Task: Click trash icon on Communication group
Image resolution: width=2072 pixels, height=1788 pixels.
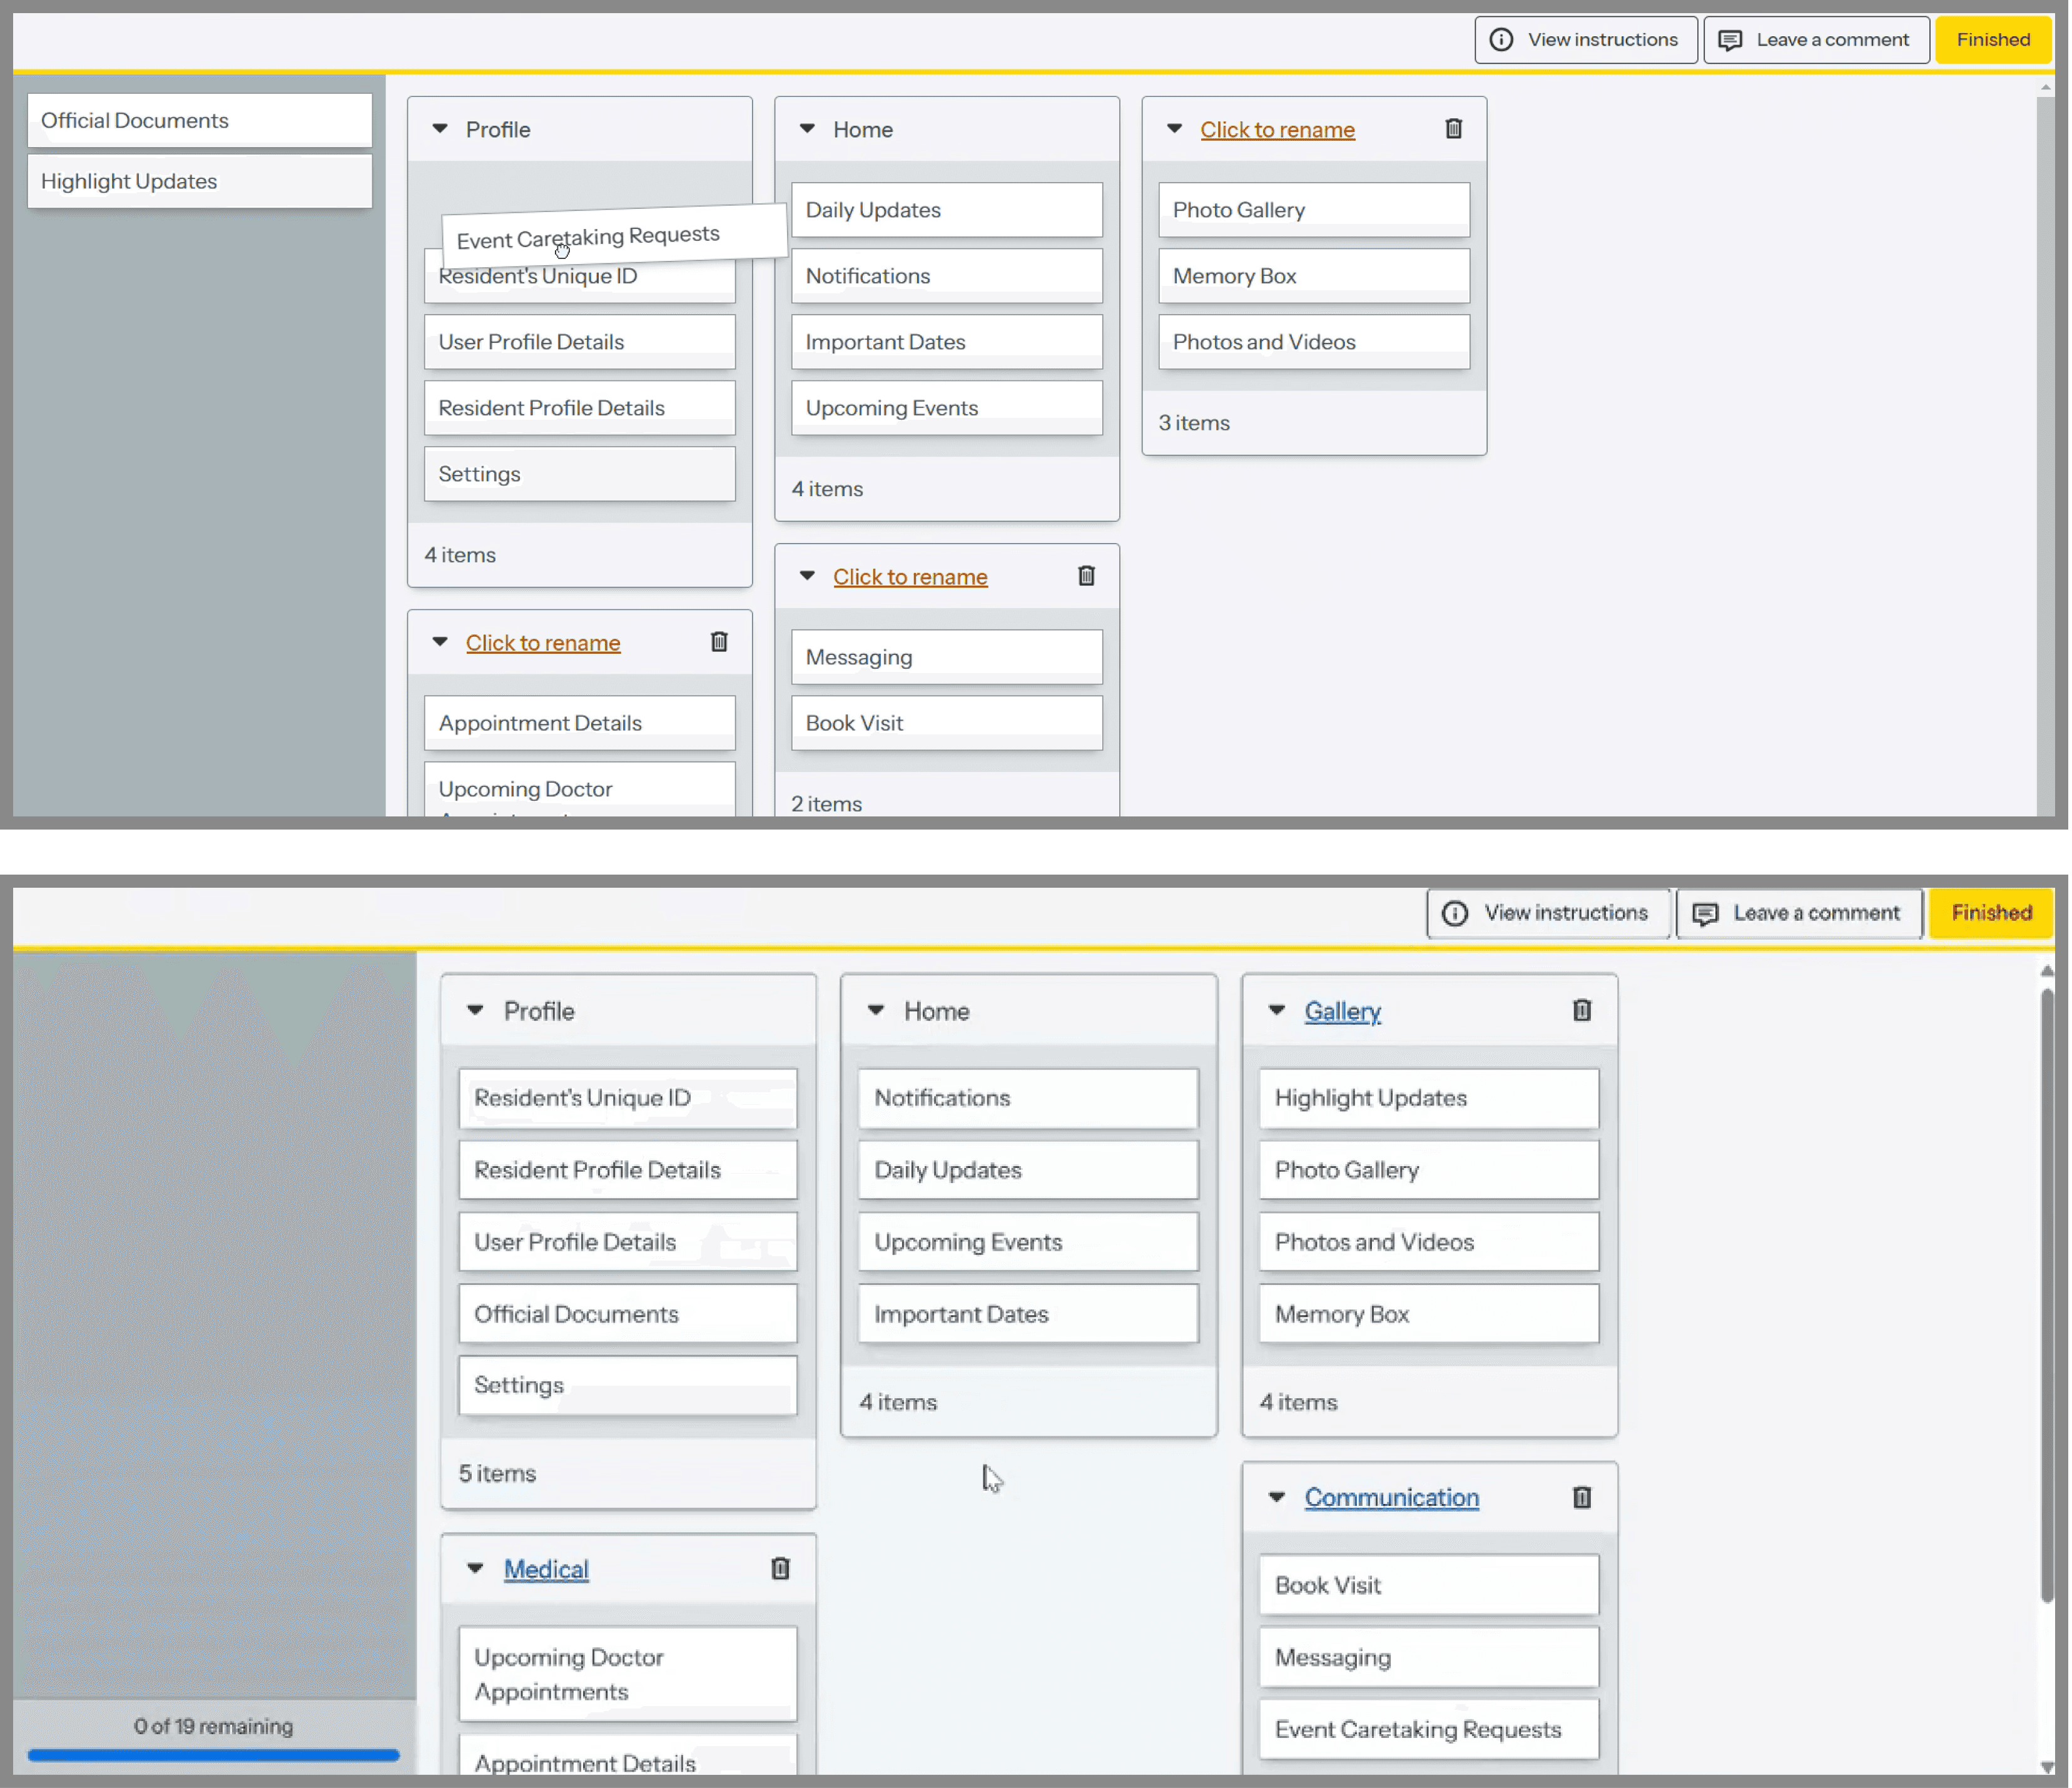Action: pyautogui.click(x=1581, y=1497)
